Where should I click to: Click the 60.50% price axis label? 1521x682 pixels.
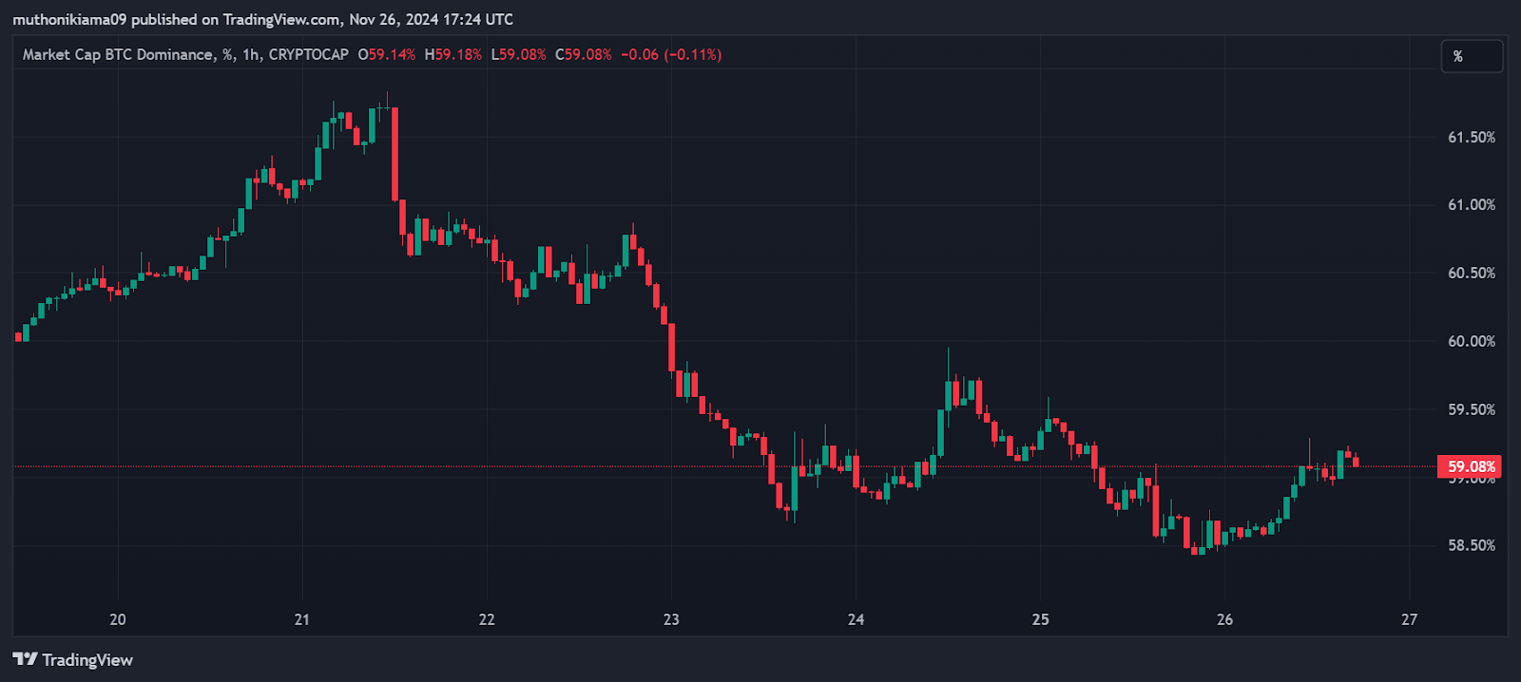click(x=1472, y=273)
